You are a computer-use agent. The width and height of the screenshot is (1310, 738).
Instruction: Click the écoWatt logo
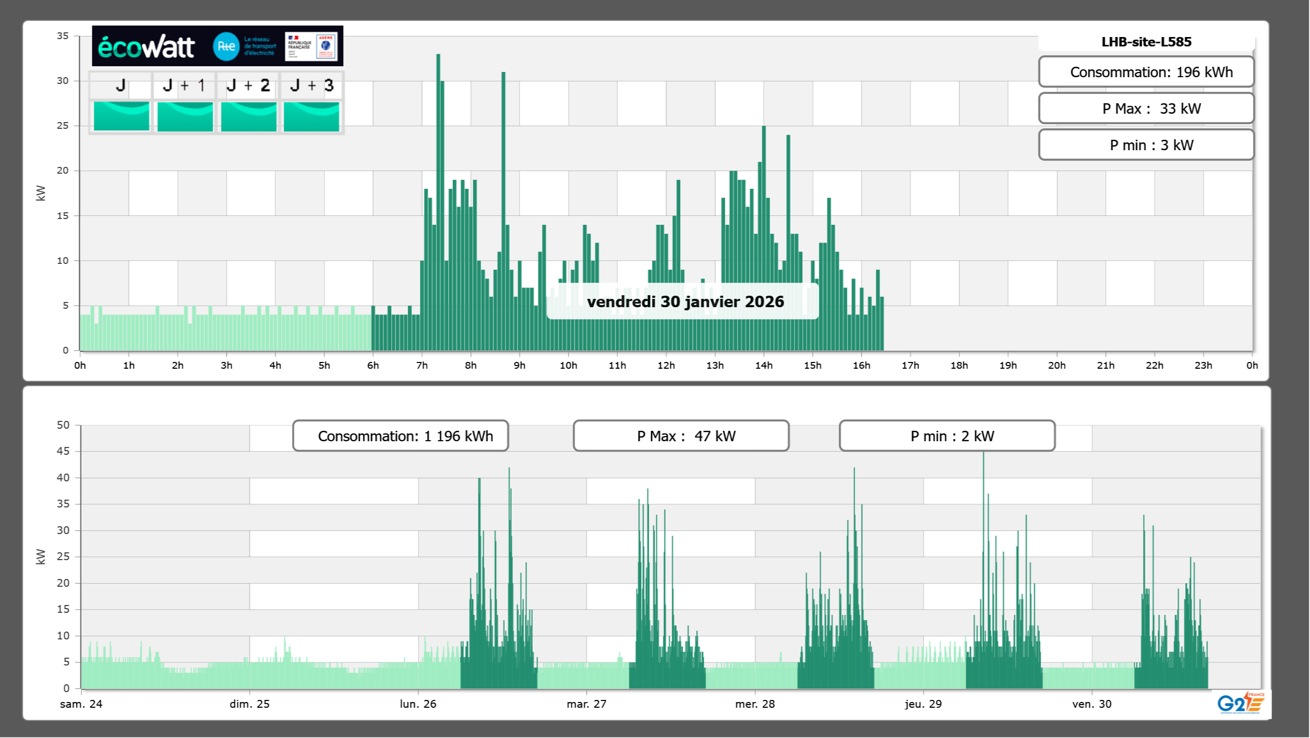pos(146,47)
